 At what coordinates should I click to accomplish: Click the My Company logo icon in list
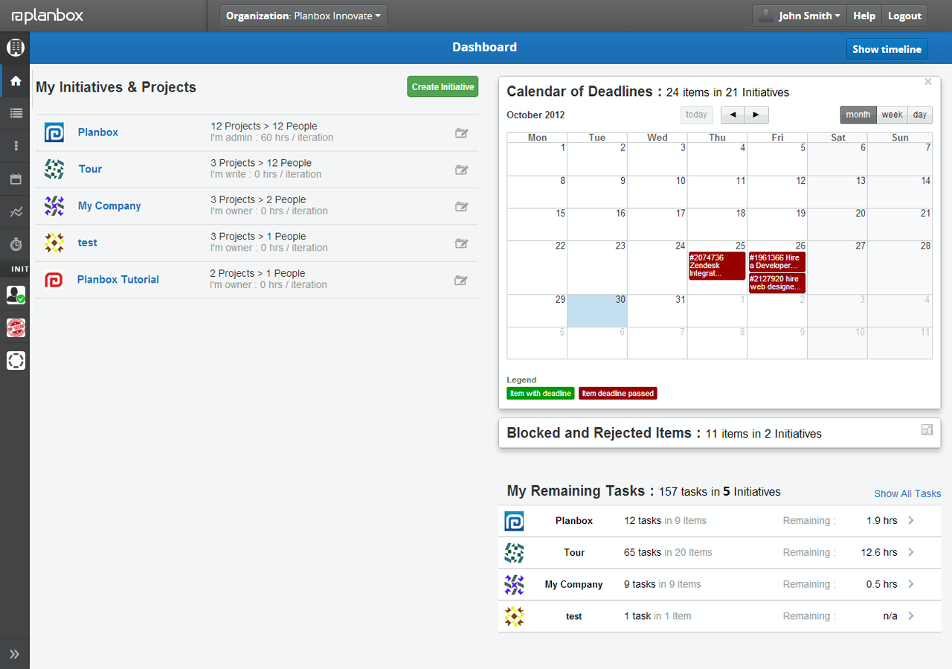[x=54, y=206]
